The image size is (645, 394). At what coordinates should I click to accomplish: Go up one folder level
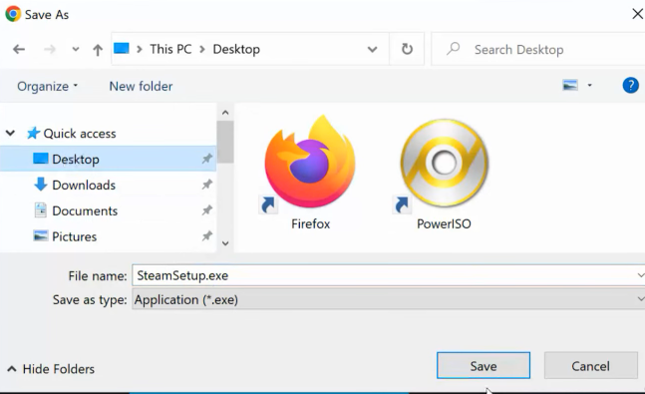[98, 50]
